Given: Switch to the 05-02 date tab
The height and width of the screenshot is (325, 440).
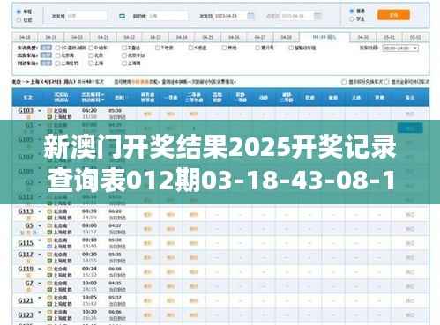Looking at the screenshot, I should (415, 38).
